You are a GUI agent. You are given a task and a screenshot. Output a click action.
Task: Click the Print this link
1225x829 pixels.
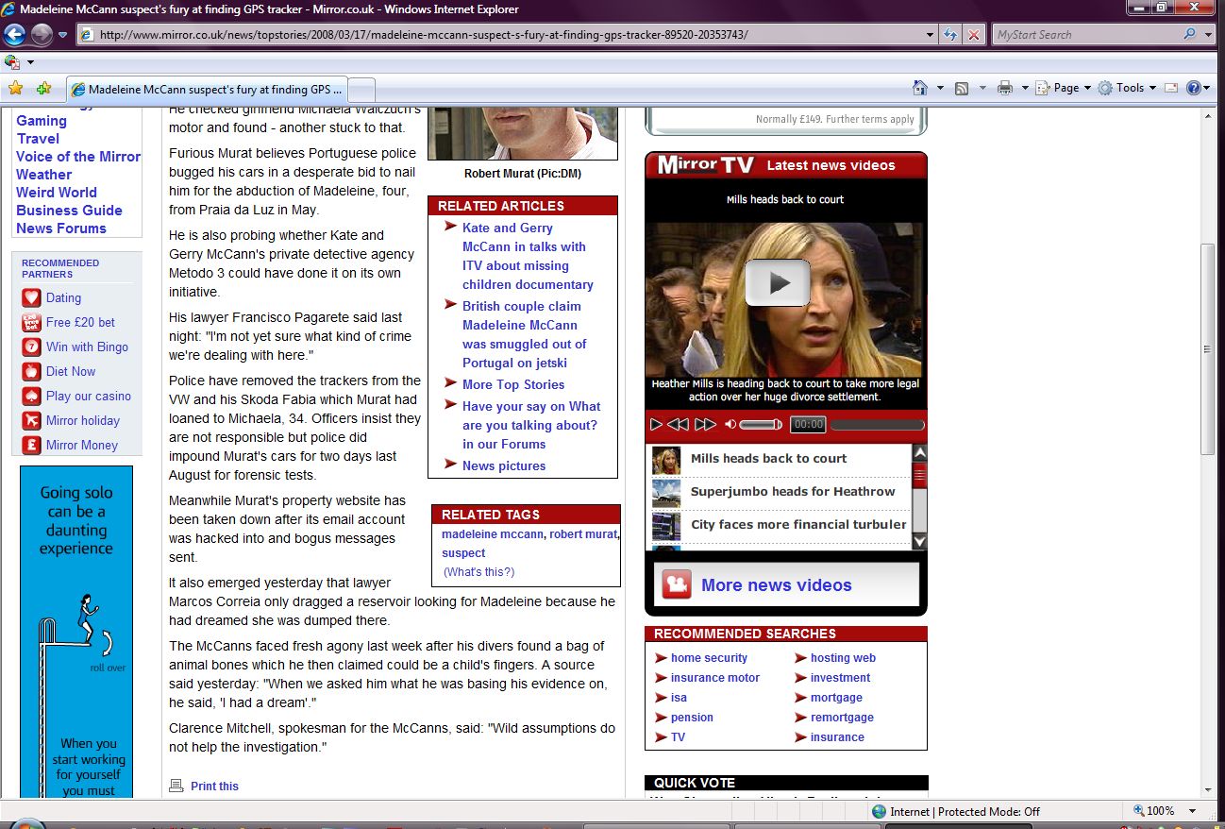click(x=214, y=787)
